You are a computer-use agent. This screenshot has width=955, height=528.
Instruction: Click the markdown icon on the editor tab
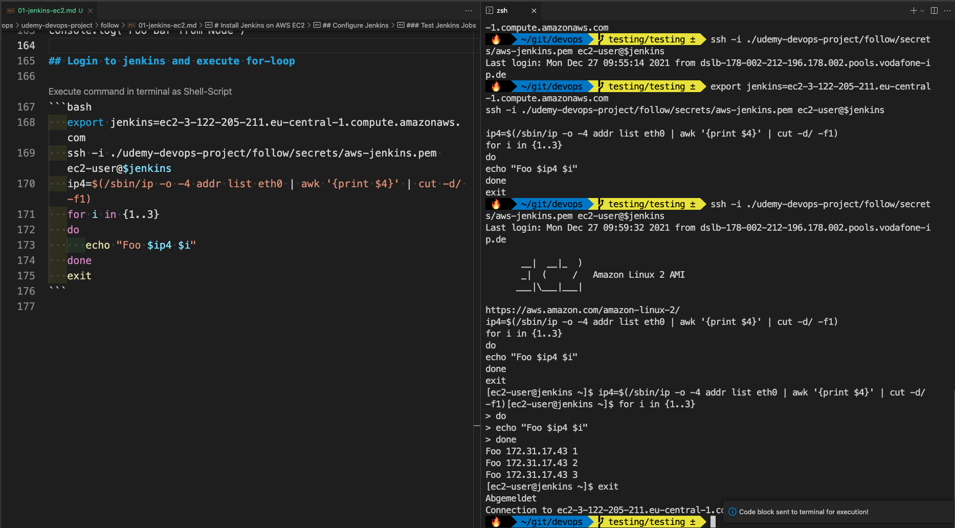click(x=11, y=10)
